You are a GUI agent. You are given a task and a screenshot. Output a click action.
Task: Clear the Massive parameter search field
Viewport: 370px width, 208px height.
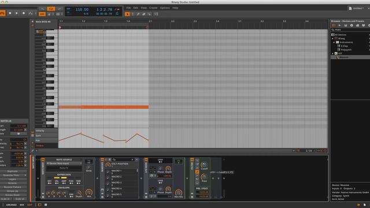coord(132,159)
